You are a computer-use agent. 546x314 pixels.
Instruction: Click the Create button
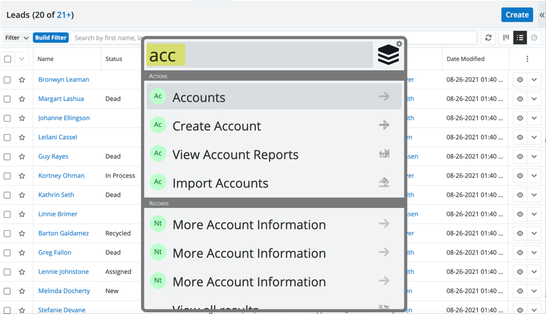pos(517,15)
